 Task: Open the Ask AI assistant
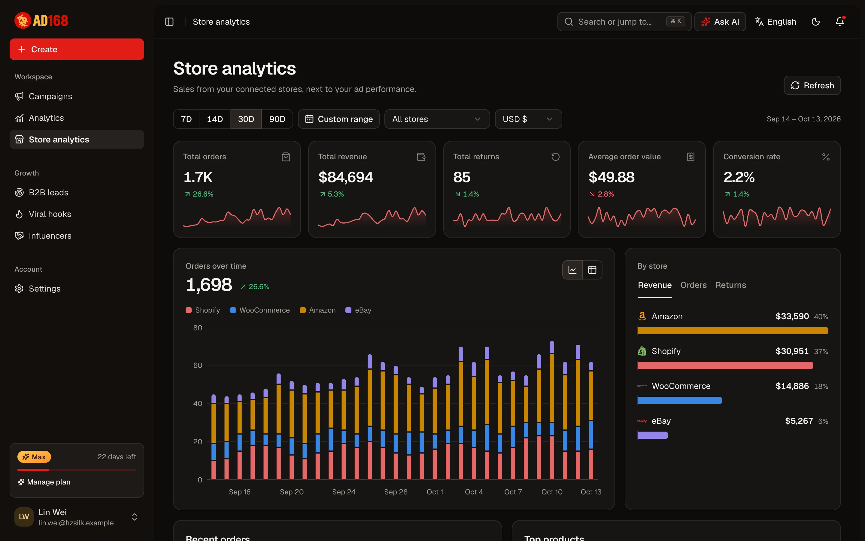tap(720, 22)
